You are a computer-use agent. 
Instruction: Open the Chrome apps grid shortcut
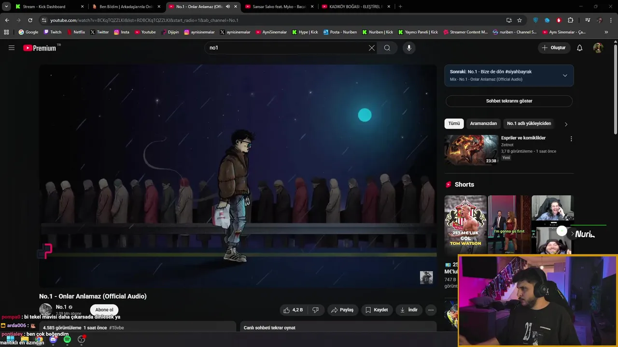pyautogui.click(x=6, y=32)
